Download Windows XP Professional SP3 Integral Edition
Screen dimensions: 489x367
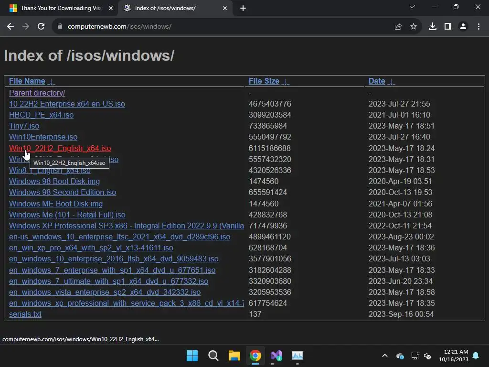coord(126,226)
